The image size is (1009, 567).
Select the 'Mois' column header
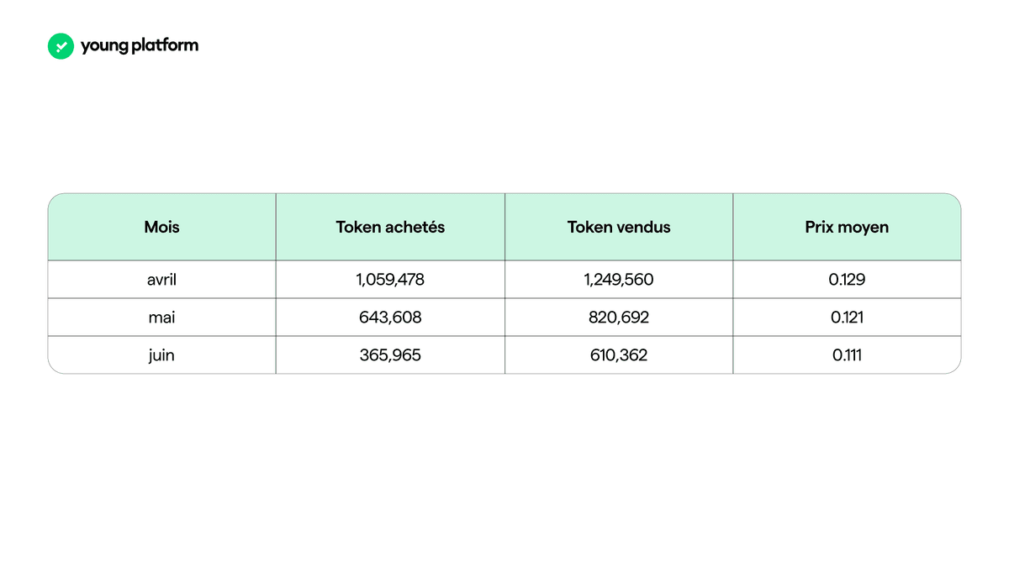pos(161,227)
